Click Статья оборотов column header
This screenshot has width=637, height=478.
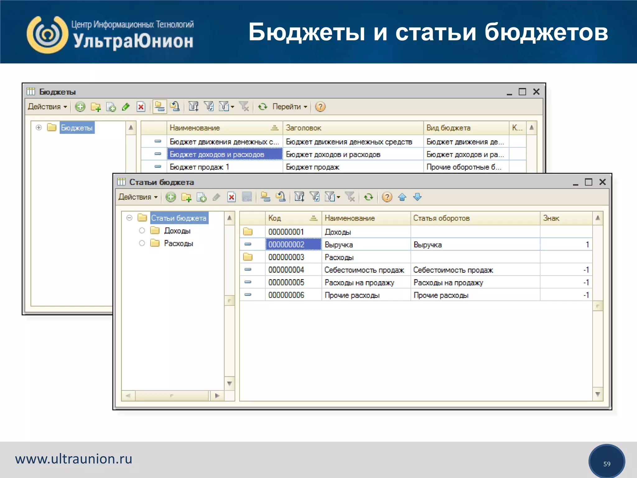(x=475, y=218)
